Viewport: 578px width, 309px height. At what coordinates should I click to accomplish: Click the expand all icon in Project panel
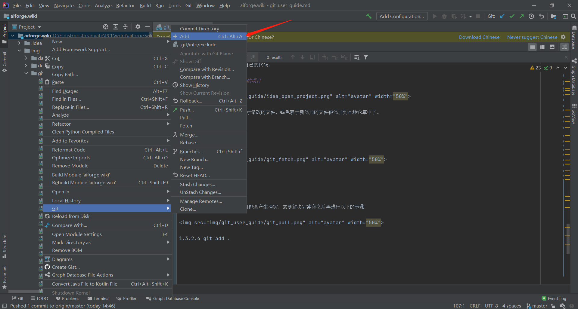116,27
